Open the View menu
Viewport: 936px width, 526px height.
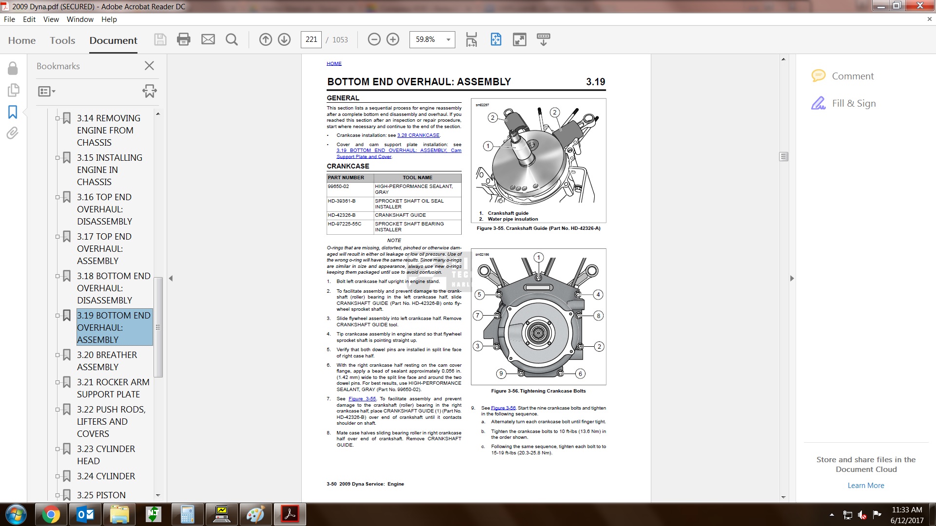click(x=51, y=19)
